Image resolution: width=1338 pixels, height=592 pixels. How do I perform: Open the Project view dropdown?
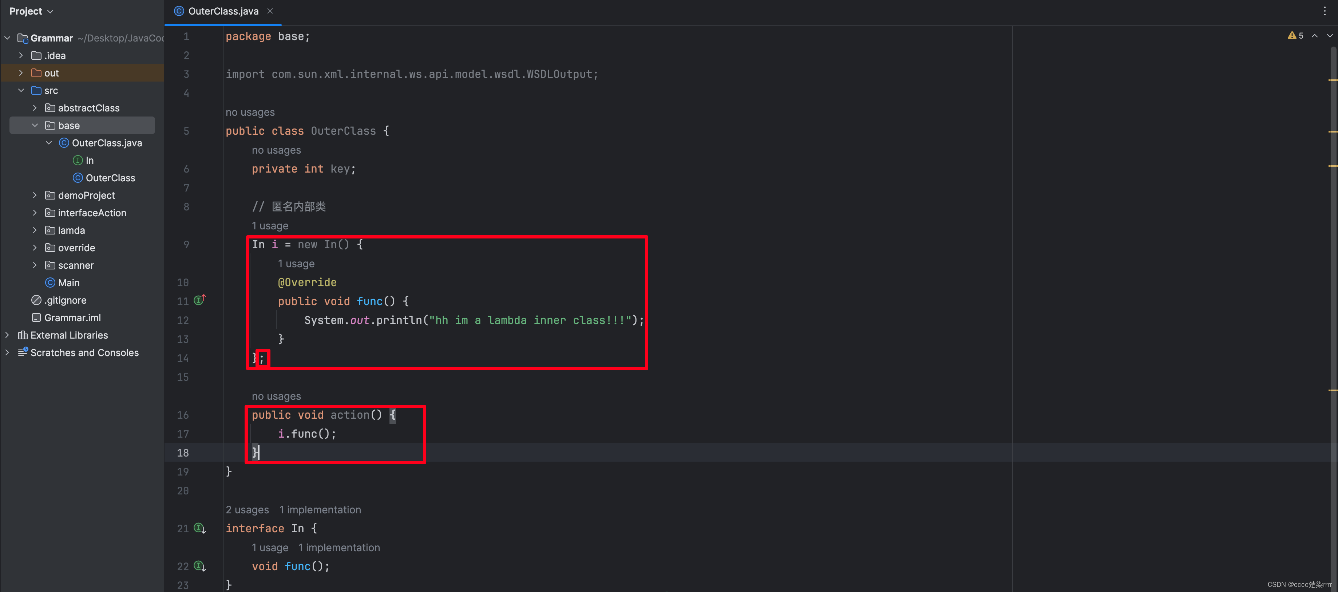[31, 11]
